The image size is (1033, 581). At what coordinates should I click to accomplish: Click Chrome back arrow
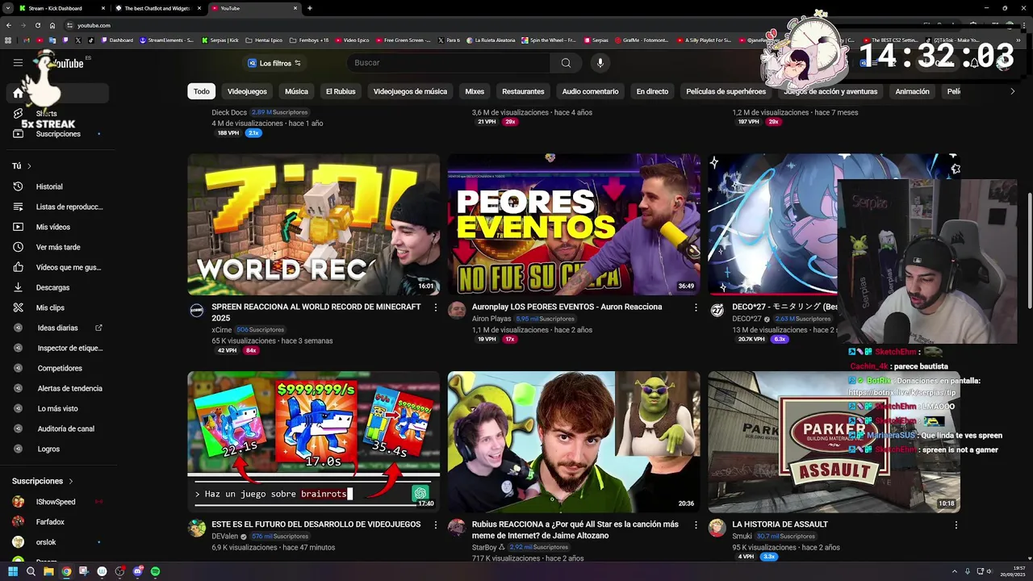tap(9, 25)
